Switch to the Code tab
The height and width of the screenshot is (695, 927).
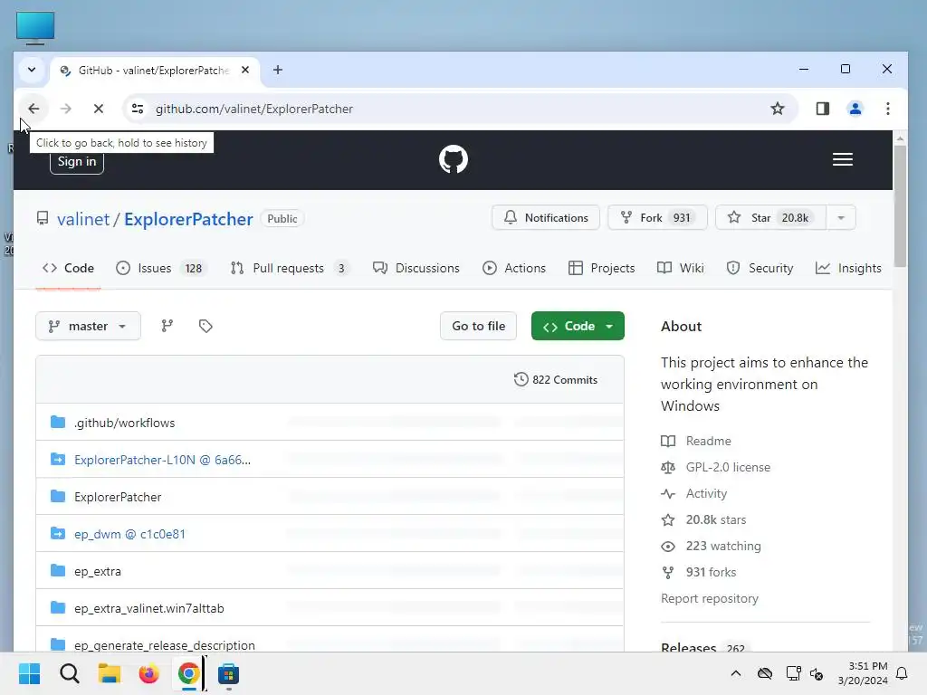tap(68, 268)
